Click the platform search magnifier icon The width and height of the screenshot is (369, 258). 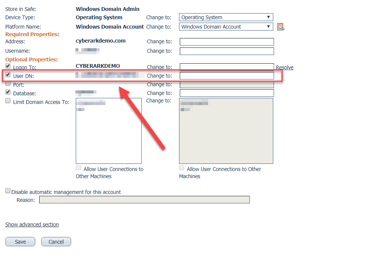click(280, 27)
